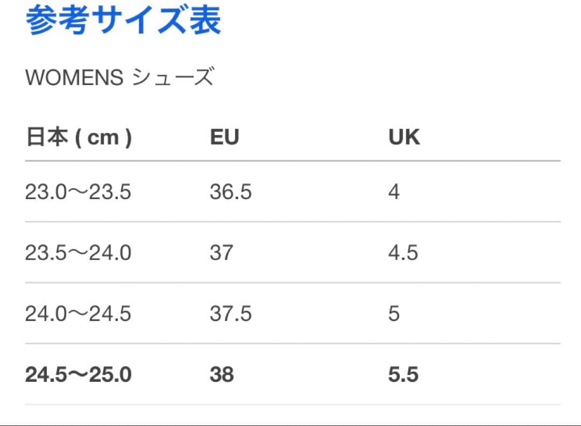Click the UK size 4 cell
Screen dimensions: 581x426
click(394, 192)
